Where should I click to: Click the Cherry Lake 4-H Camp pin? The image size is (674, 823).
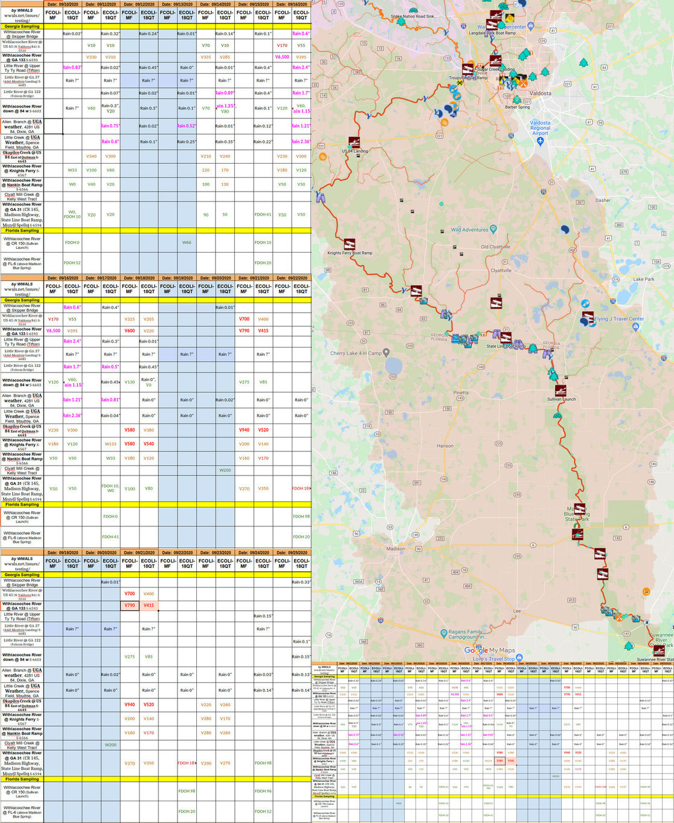click(x=387, y=352)
